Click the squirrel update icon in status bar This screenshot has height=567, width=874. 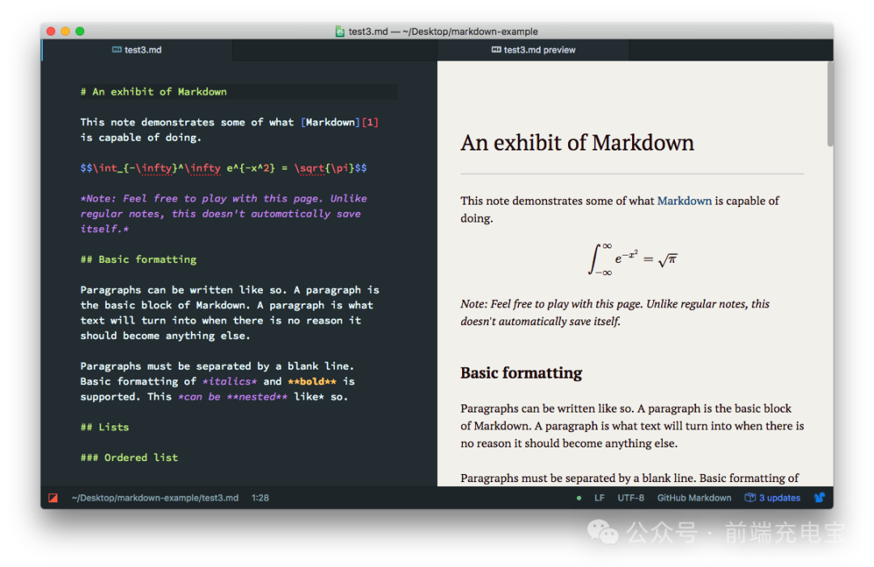click(819, 498)
